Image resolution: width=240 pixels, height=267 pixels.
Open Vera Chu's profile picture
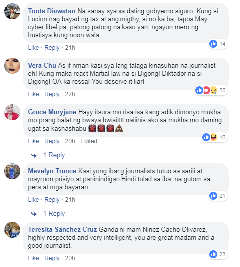[12, 66]
